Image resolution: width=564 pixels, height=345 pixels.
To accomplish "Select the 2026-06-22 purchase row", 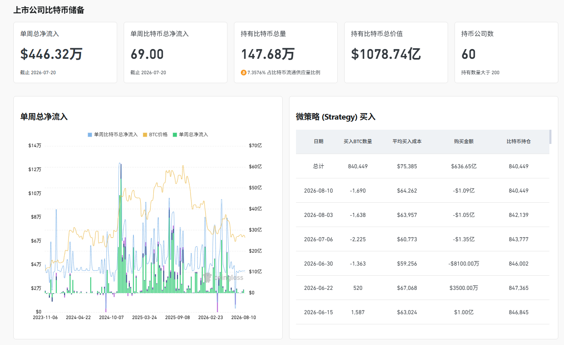I will [422, 288].
